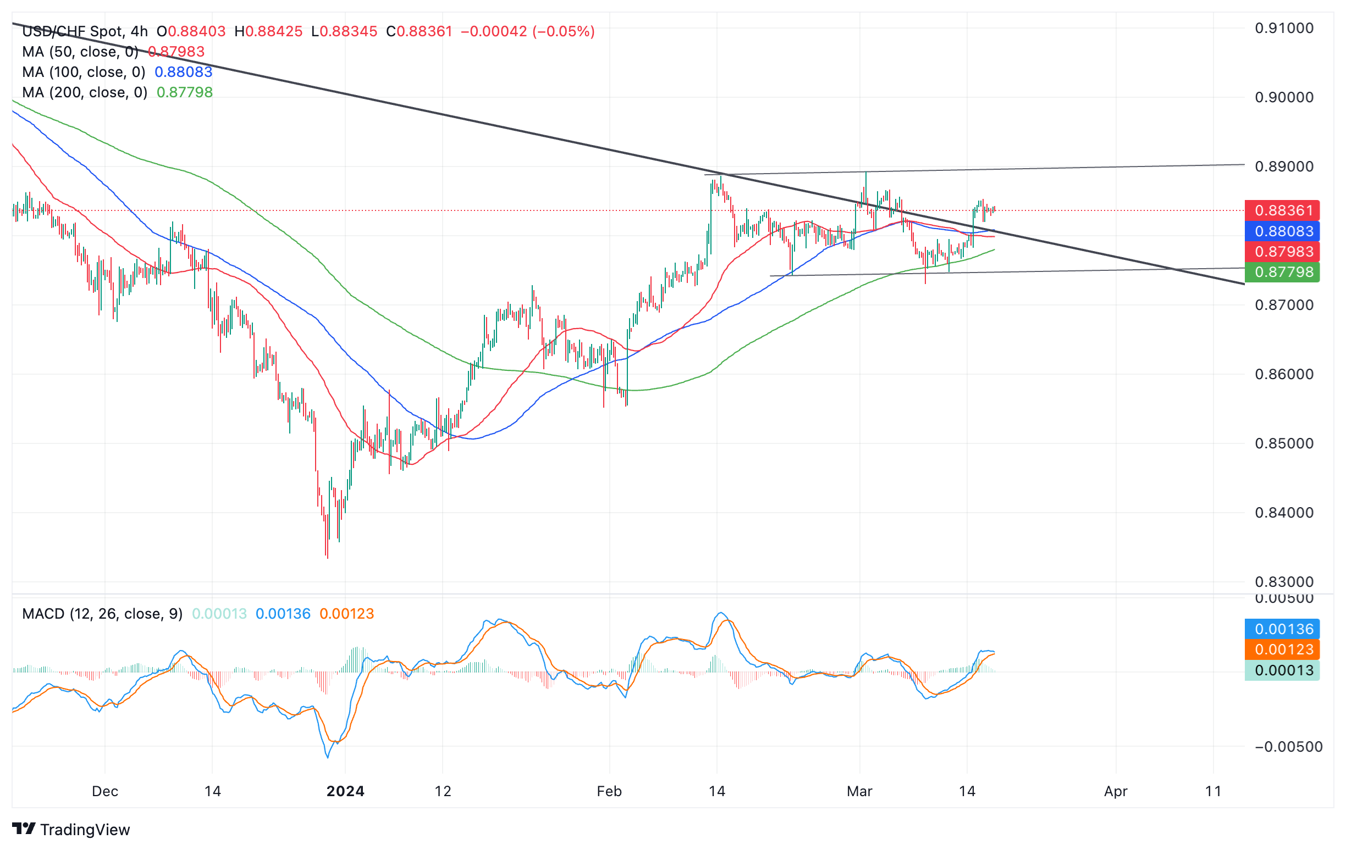Click the MA (200, close, 0) legend

tap(85, 92)
